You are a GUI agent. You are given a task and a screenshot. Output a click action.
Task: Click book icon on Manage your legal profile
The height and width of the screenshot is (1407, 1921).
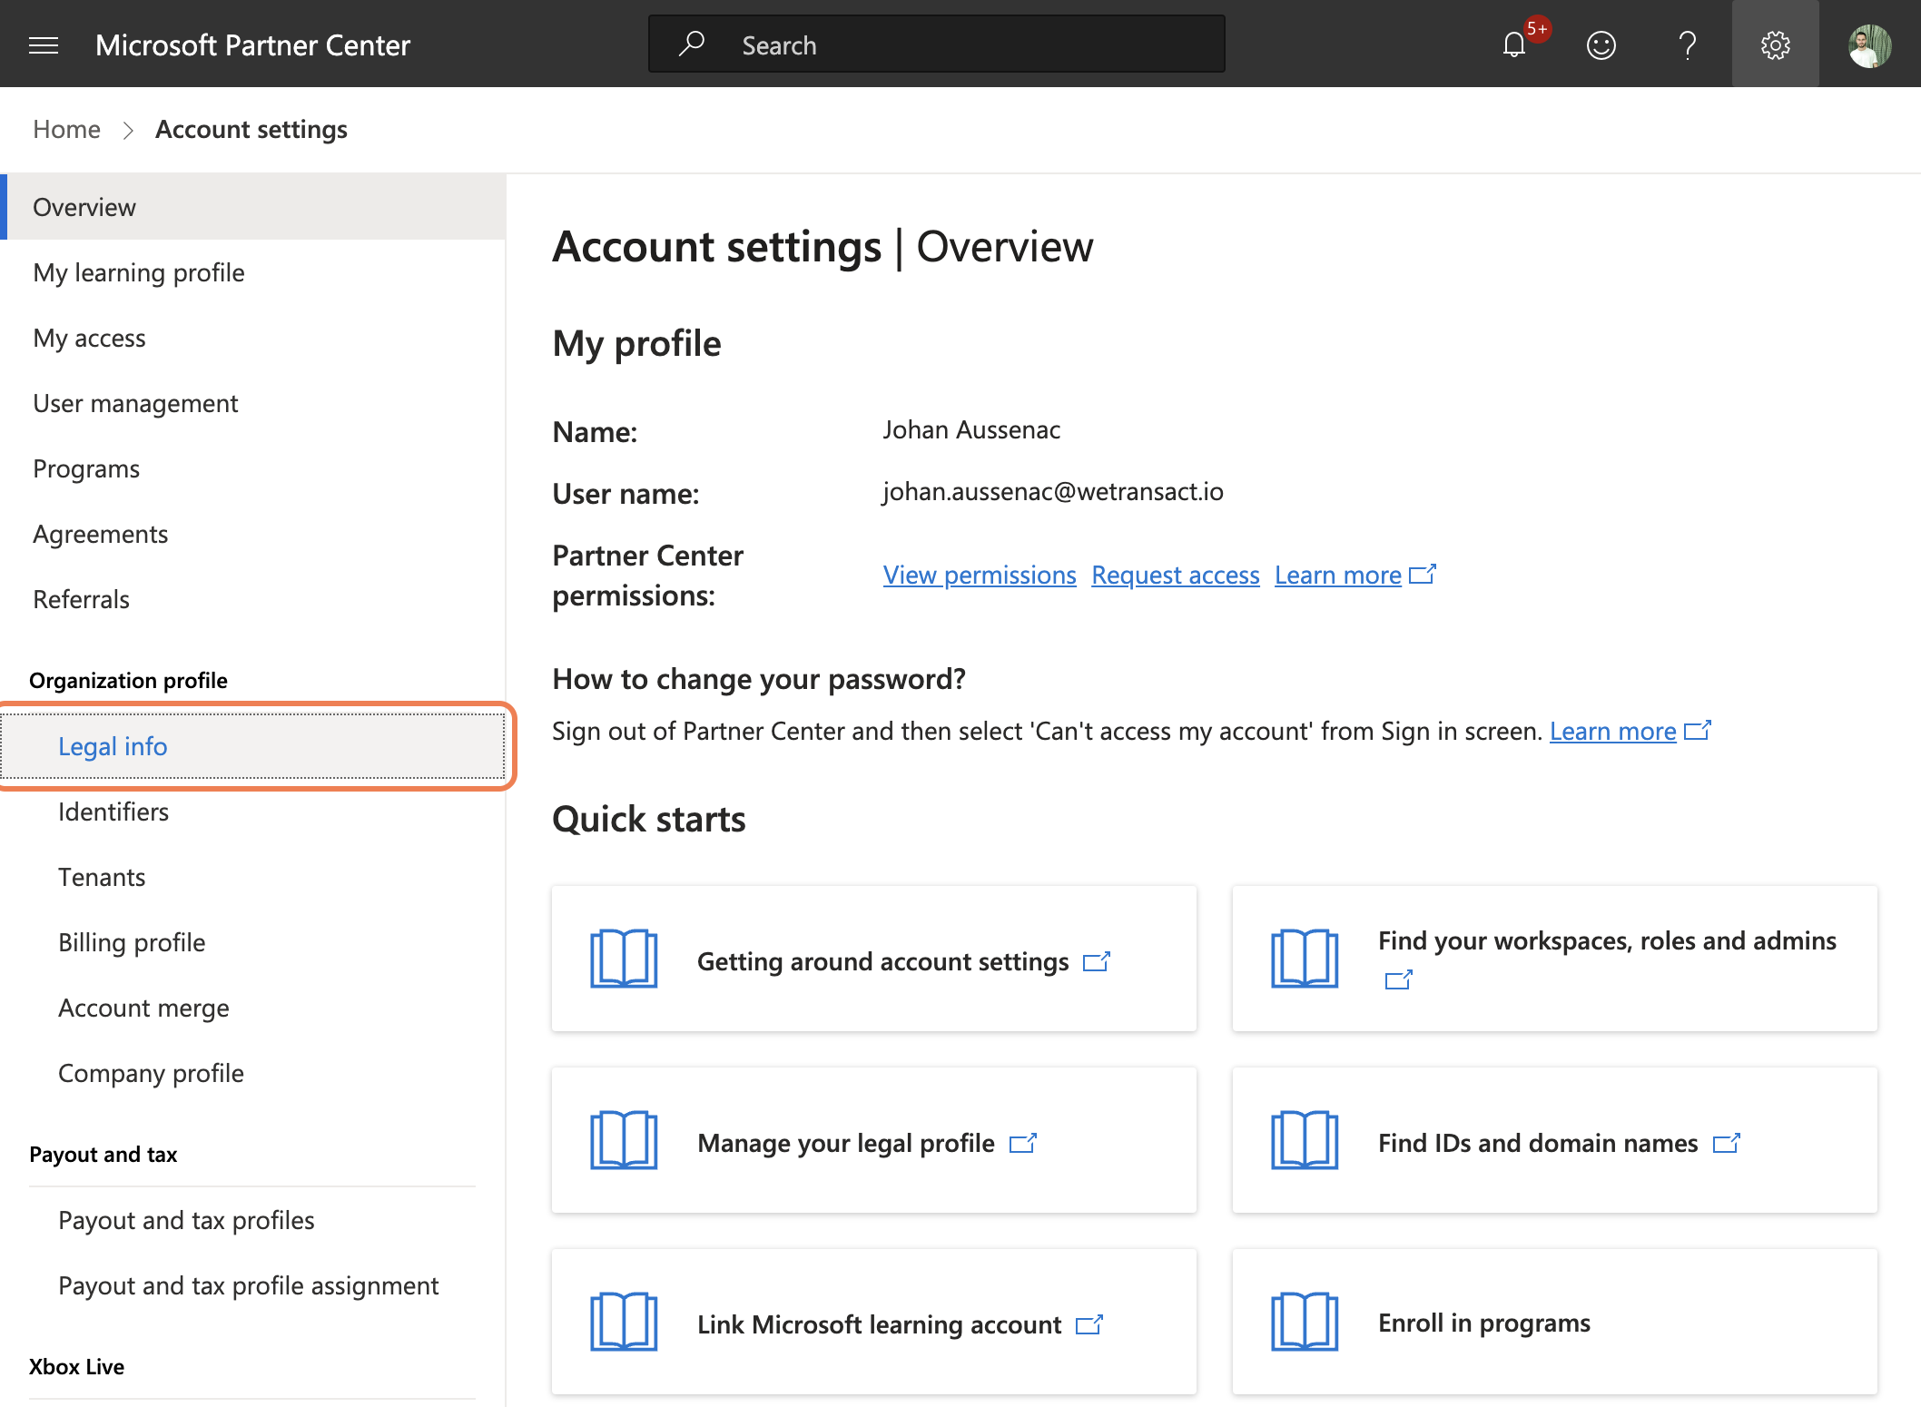pyautogui.click(x=624, y=1140)
